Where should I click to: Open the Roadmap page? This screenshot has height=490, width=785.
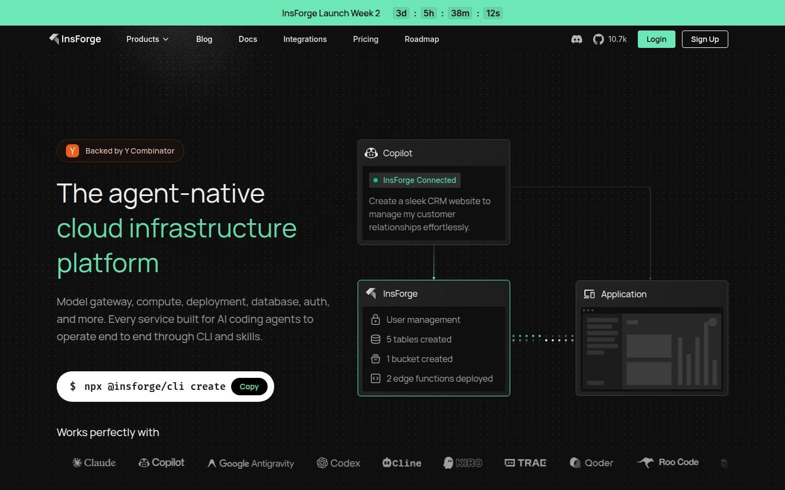point(422,39)
